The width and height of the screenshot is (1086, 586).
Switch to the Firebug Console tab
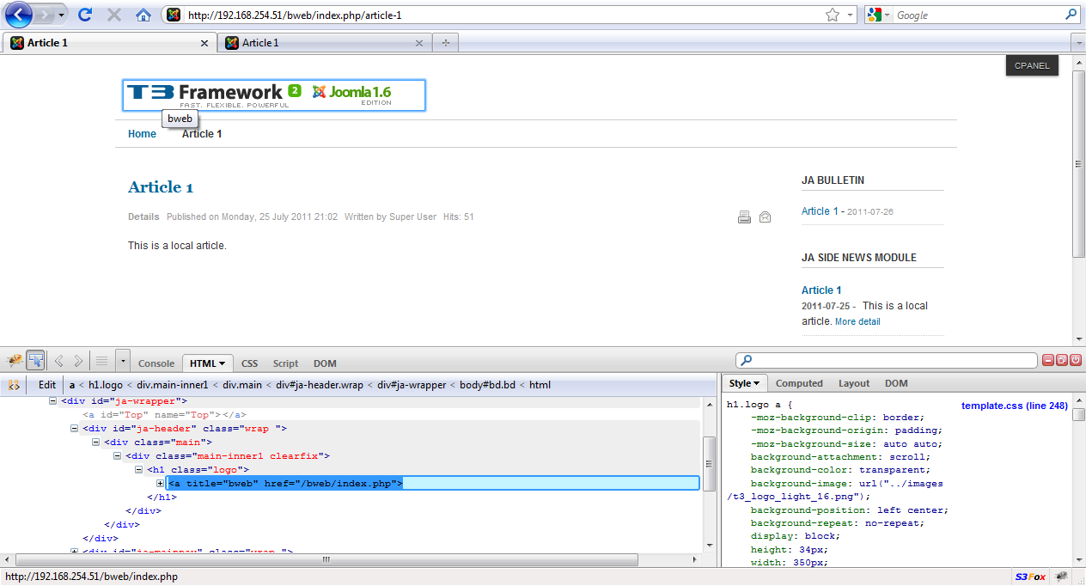click(156, 363)
